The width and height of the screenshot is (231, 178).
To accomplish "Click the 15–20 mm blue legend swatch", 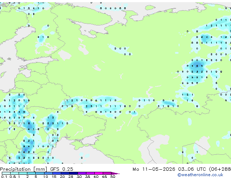I will (57, 173).
